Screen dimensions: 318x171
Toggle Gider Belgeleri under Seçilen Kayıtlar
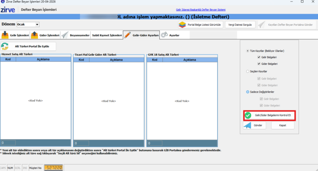point(259,85)
